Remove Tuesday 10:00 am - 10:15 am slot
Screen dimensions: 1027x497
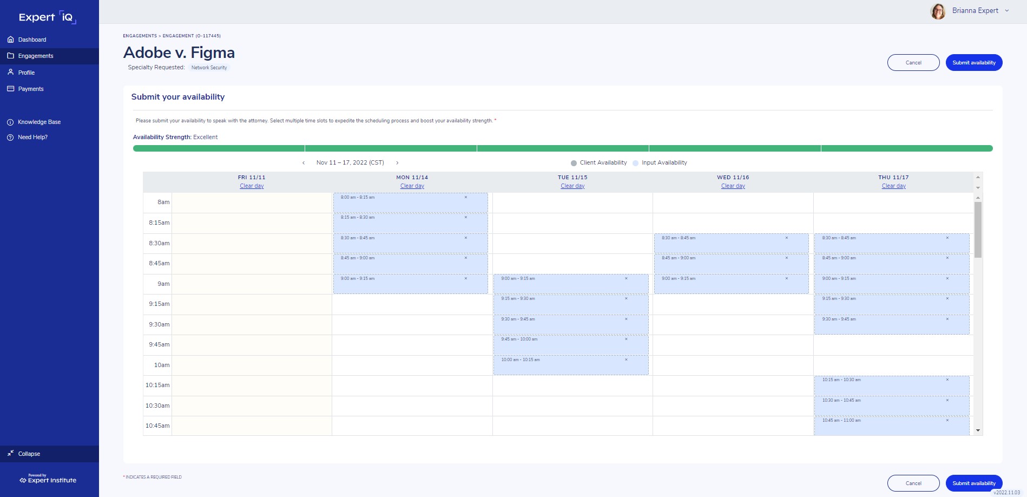tap(626, 359)
